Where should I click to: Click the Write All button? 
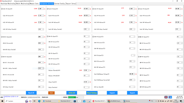tap(72, 93)
